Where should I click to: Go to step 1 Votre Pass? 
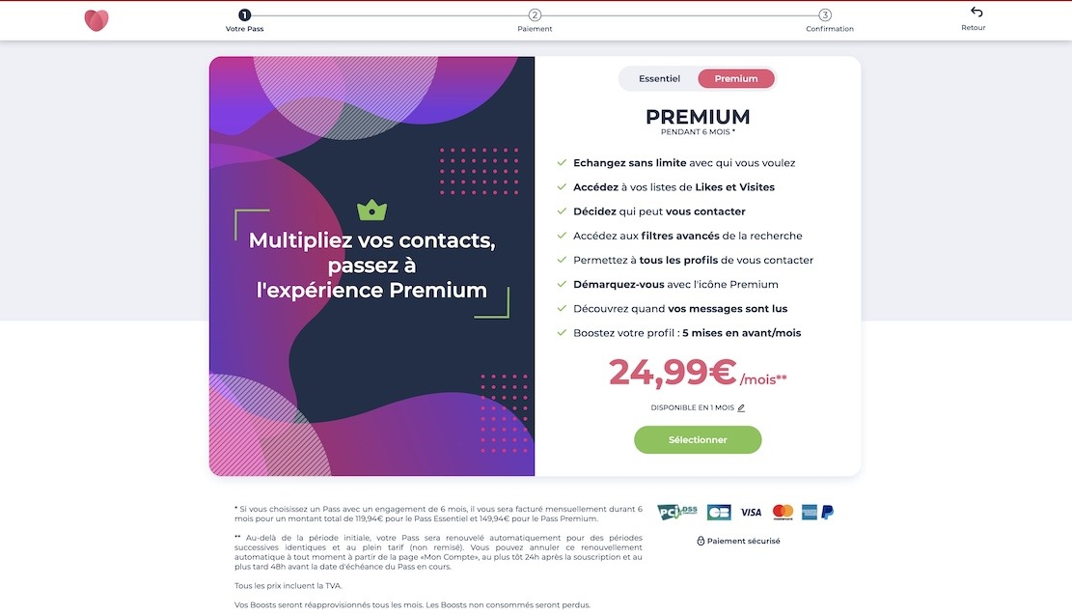244,15
